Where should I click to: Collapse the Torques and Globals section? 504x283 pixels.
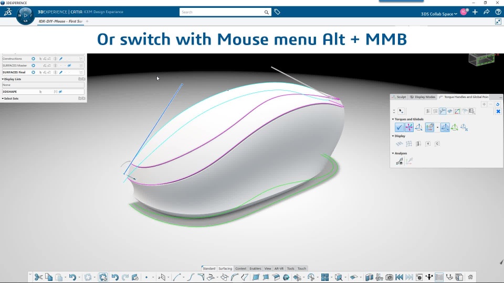tap(393, 119)
